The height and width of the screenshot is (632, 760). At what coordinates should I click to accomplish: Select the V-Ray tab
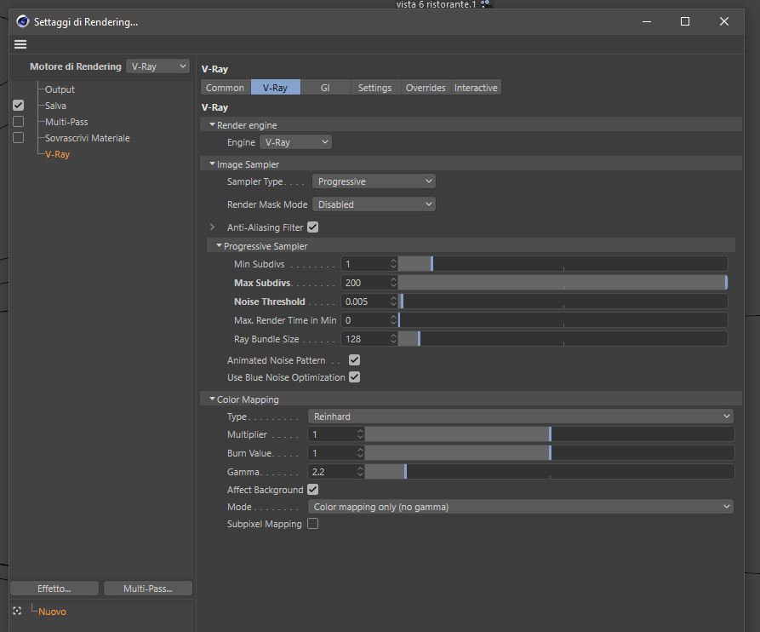pyautogui.click(x=275, y=88)
